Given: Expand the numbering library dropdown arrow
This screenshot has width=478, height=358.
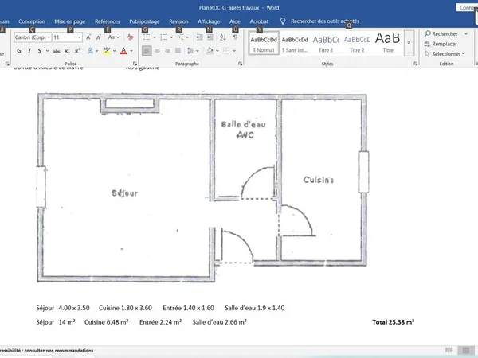Looking at the screenshot, I should pyautogui.click(x=171, y=37).
